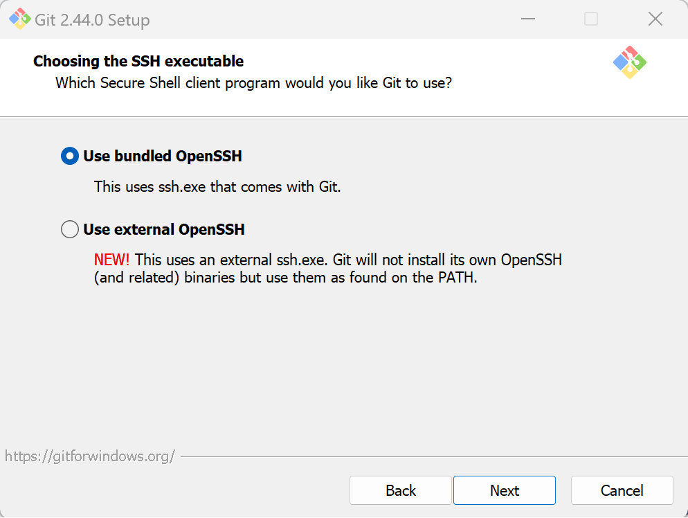
Task: Click the "found on the PATH" description line
Action: pos(286,278)
